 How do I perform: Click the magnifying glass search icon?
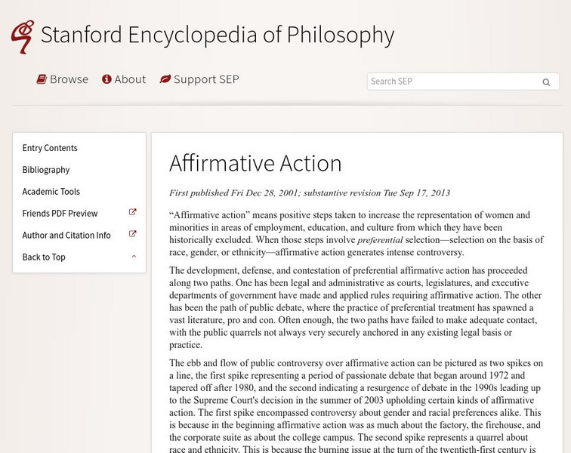coord(546,82)
